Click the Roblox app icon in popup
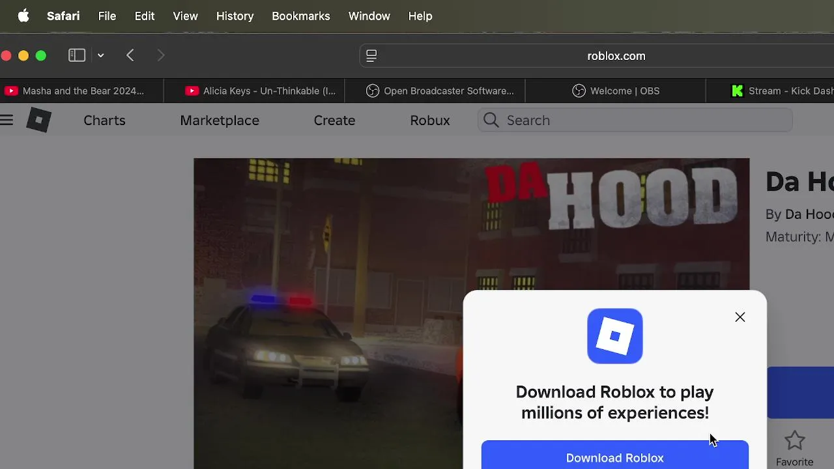 [615, 336]
